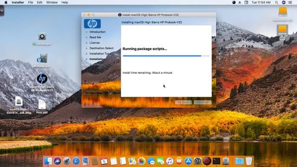297x167 pixels.
Task: Click the Tue 11:54 AM clock
Action: click(x=261, y=2)
